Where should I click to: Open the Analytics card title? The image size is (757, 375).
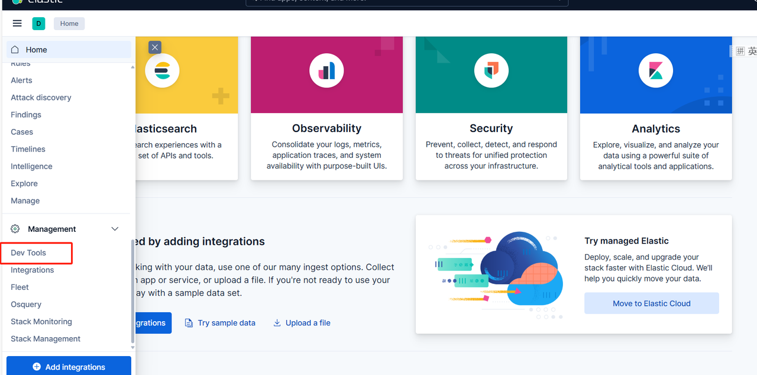coord(656,128)
